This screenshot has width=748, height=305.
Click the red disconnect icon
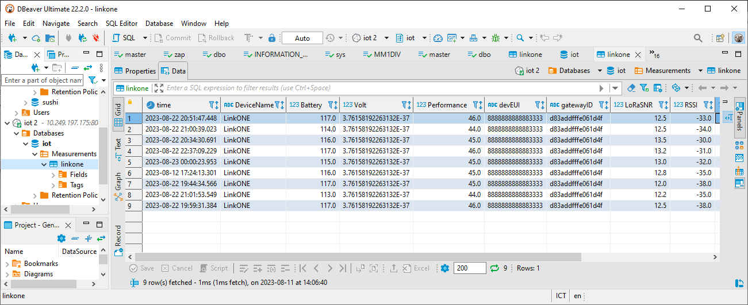[96, 38]
